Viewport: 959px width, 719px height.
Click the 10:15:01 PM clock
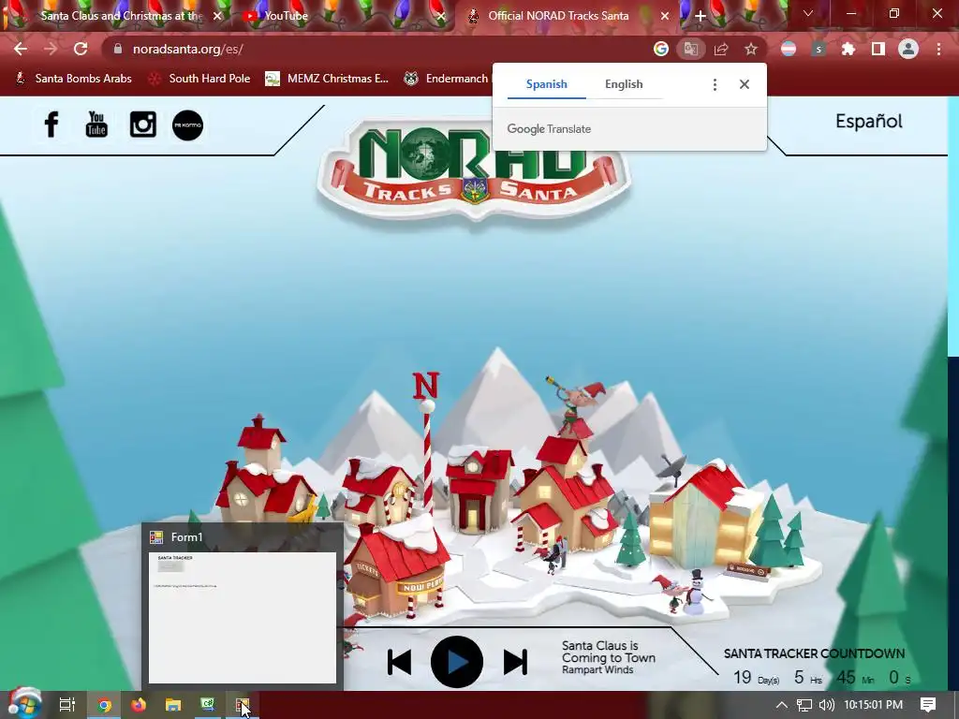pos(873,705)
